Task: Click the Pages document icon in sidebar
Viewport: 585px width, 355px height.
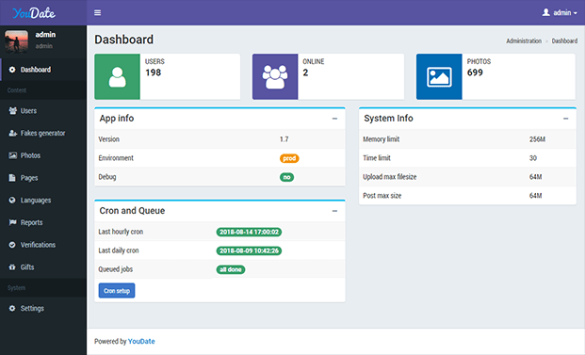Action: point(12,178)
